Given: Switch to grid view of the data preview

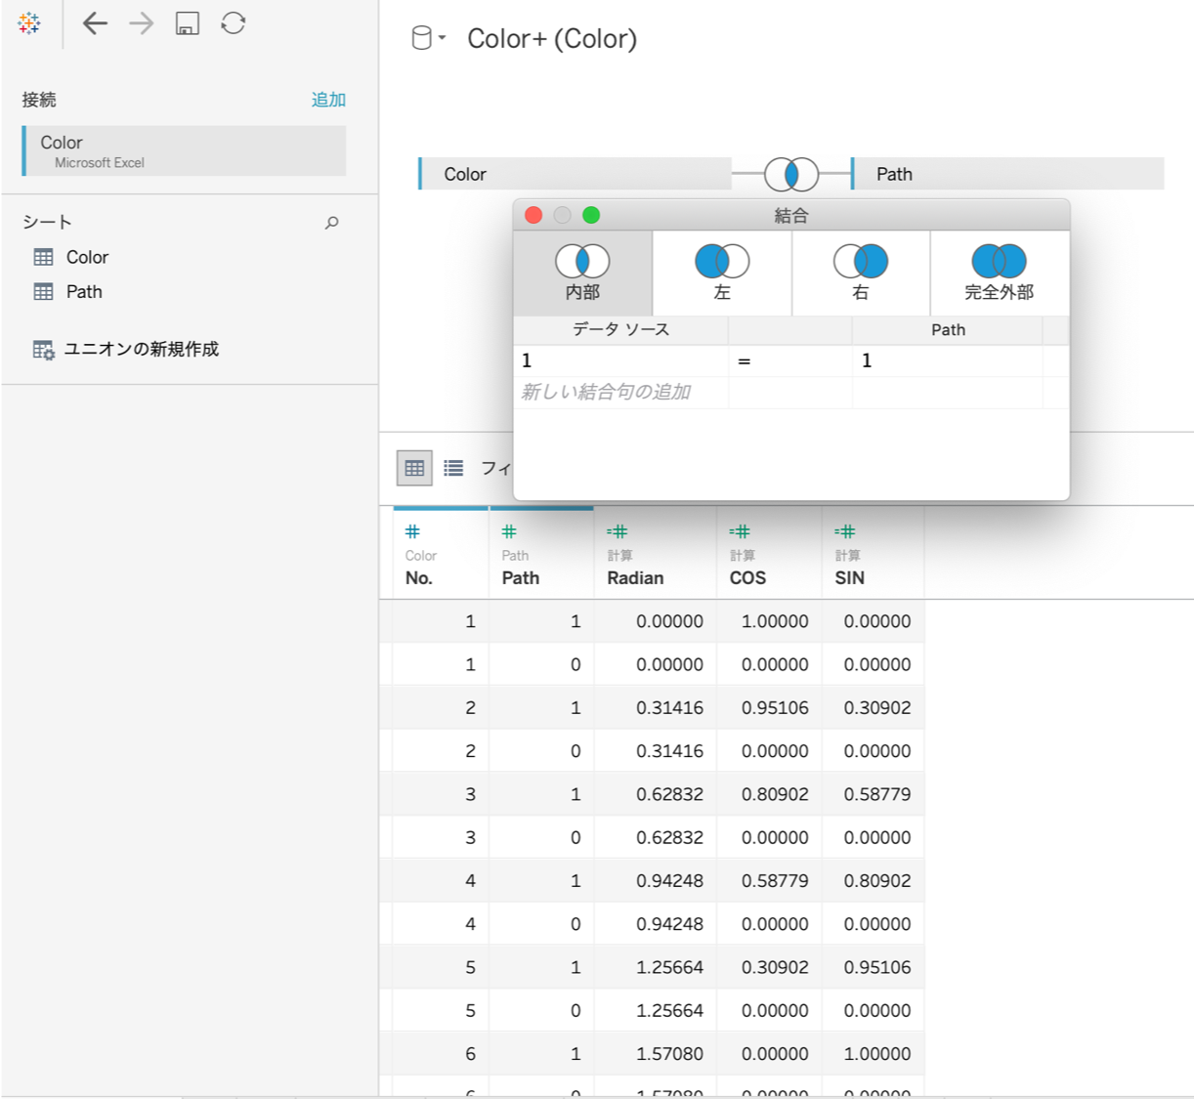Looking at the screenshot, I should [x=413, y=467].
